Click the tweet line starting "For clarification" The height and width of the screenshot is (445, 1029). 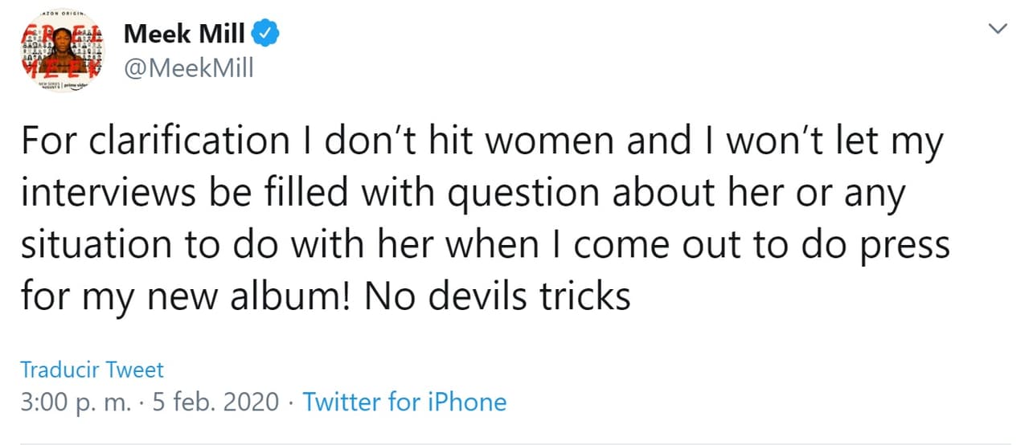(482, 141)
